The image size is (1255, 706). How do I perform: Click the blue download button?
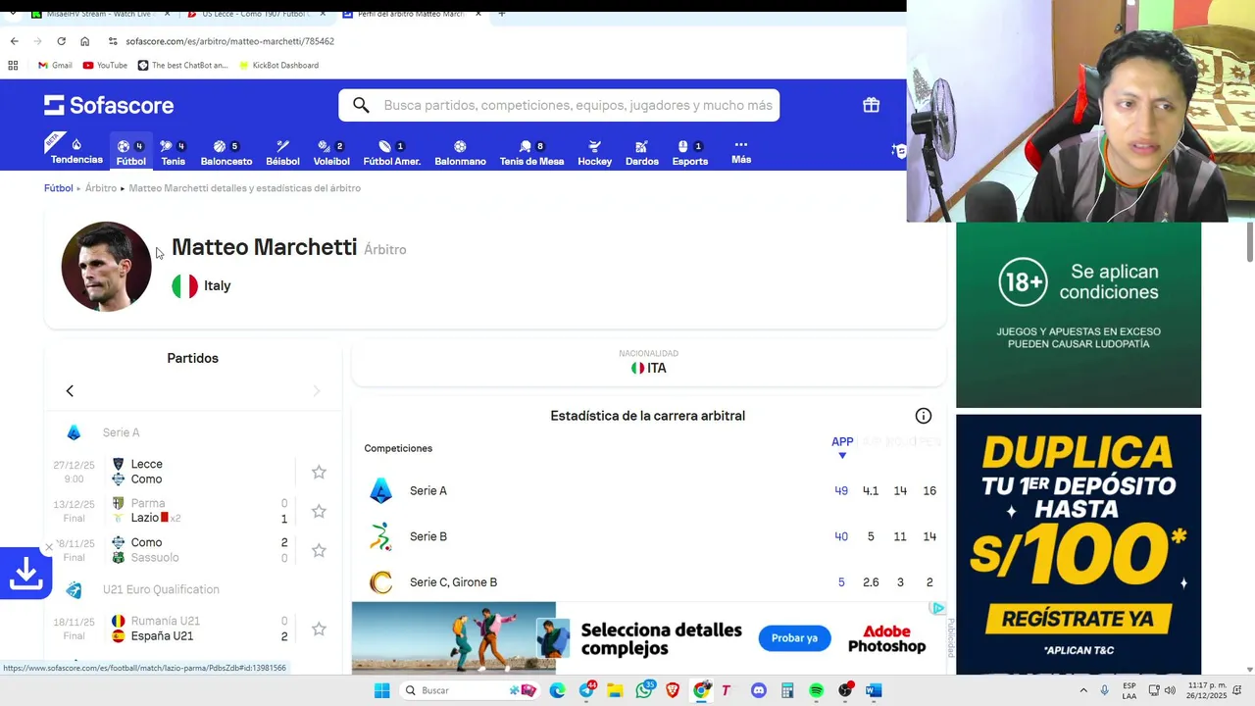click(x=25, y=574)
